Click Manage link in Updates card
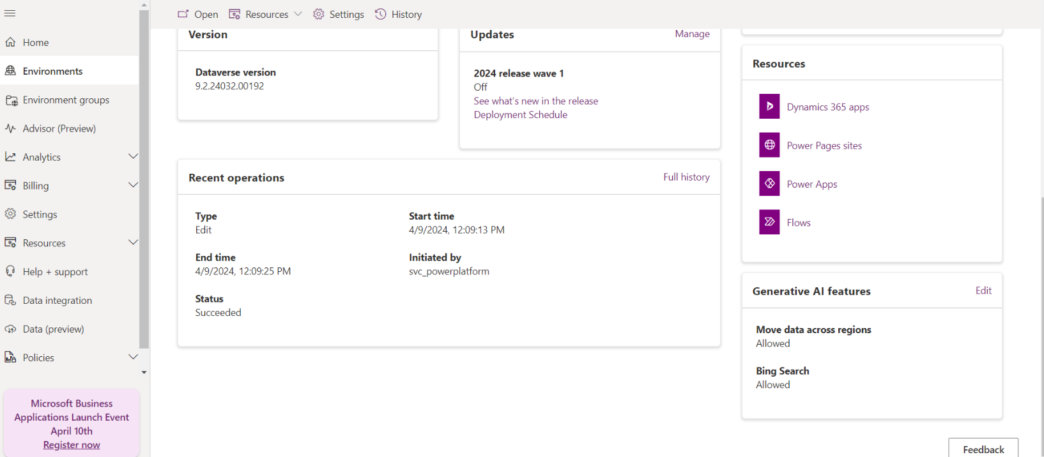 tap(692, 34)
